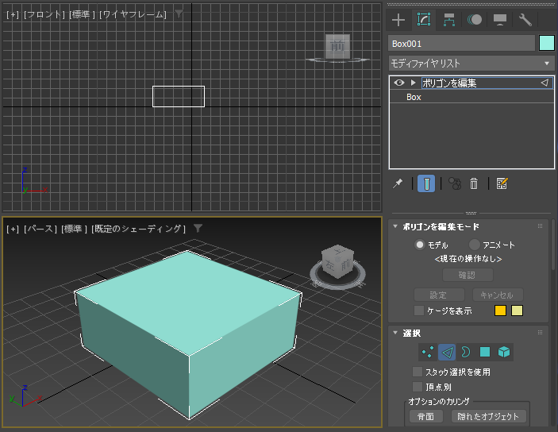Open the Display panel tab

pos(499,20)
